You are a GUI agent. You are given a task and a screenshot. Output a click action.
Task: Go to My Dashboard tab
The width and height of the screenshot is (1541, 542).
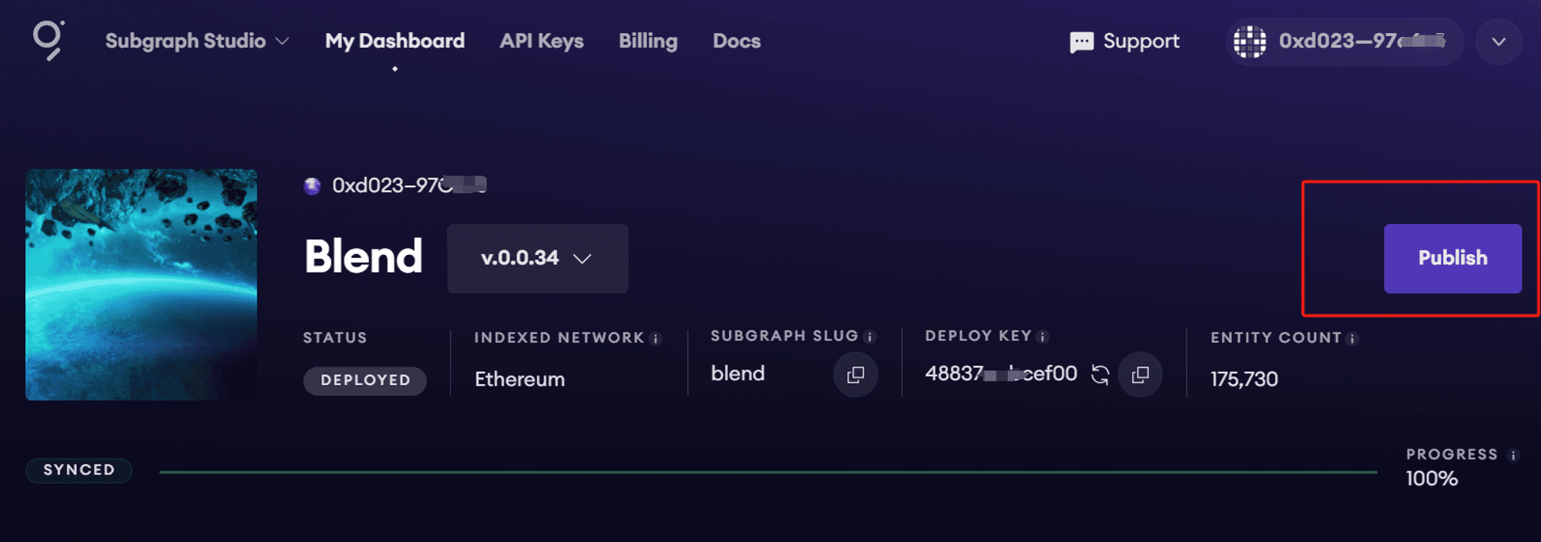click(x=394, y=41)
